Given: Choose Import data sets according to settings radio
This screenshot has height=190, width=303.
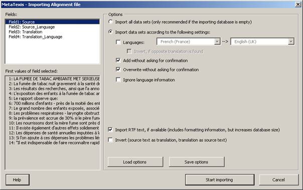Looking at the screenshot, I should coord(110,32).
